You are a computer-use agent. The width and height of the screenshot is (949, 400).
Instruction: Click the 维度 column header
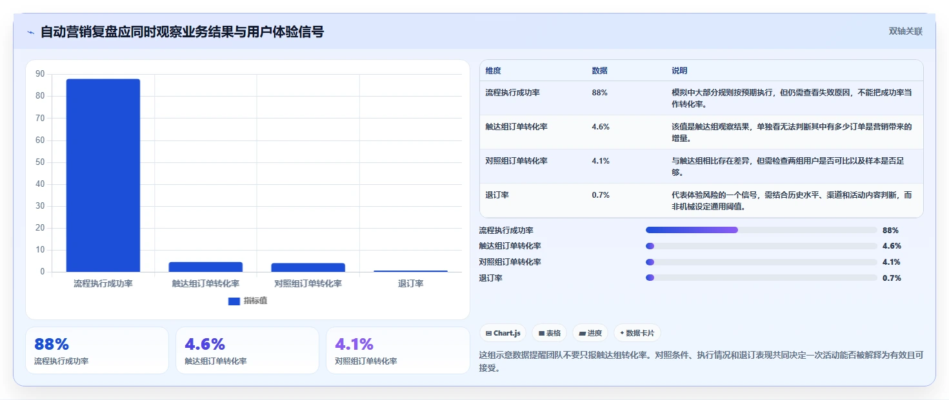tap(494, 70)
